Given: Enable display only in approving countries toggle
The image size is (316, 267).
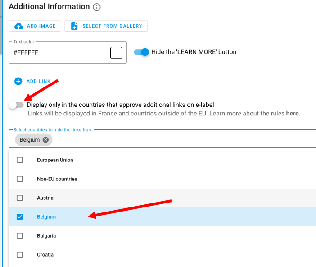Looking at the screenshot, I should click(16, 105).
